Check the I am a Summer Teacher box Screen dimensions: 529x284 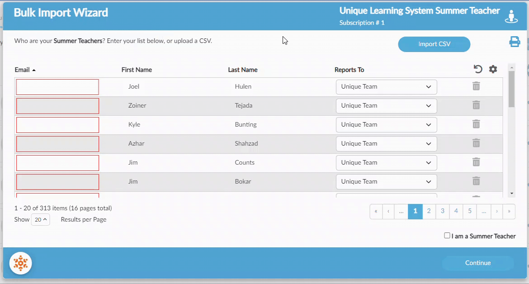click(x=447, y=236)
